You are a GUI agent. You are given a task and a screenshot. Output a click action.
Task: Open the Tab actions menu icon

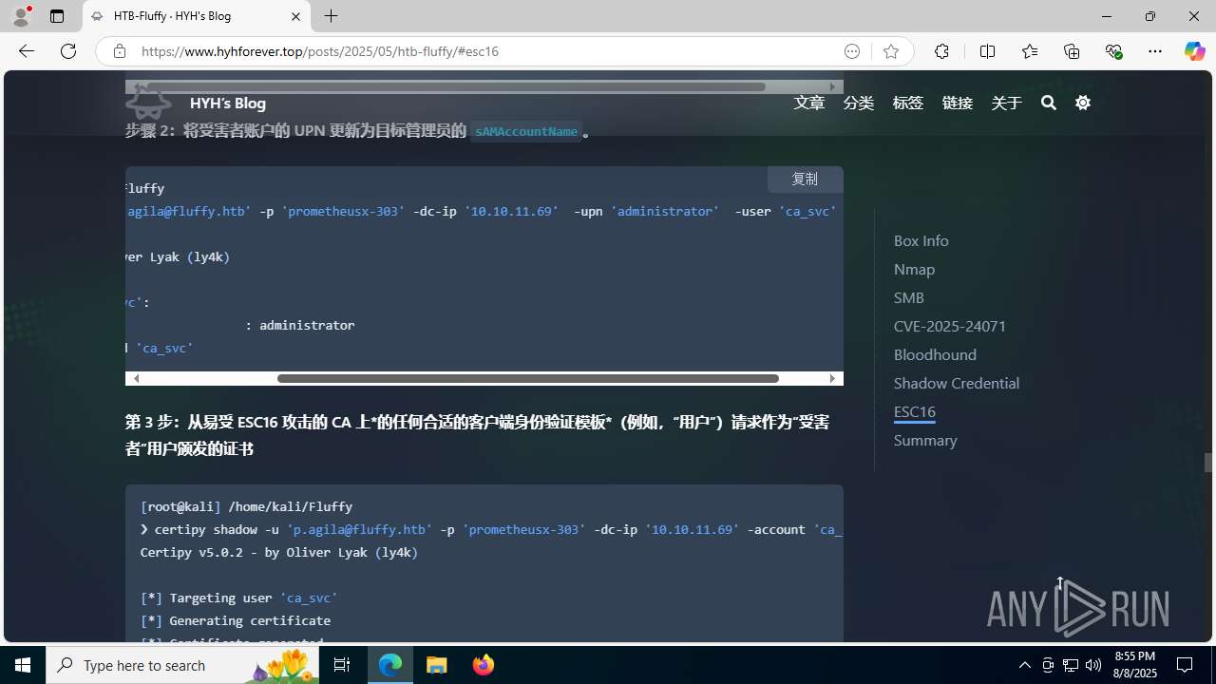point(57,16)
